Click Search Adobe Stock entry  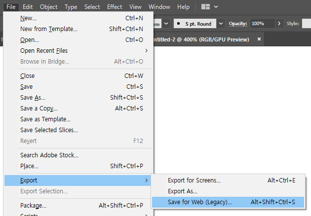[x=49, y=155]
